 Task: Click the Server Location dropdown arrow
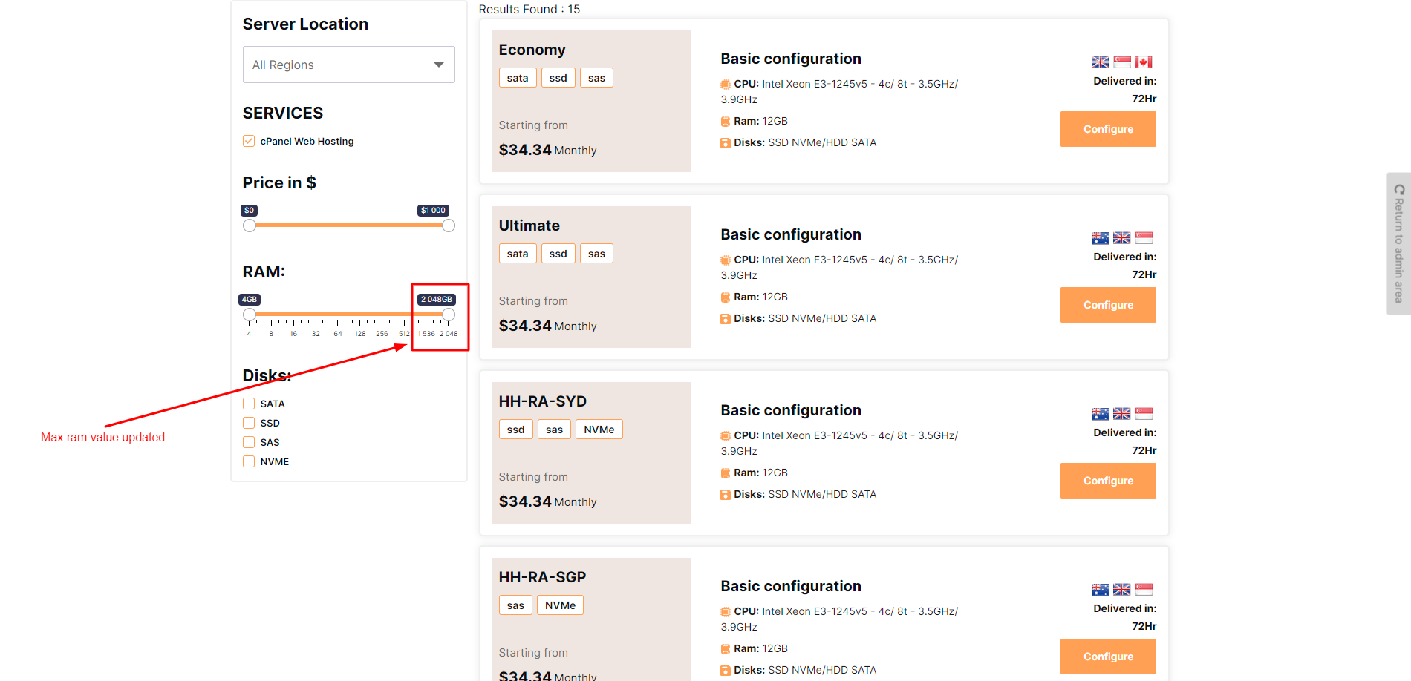point(439,65)
